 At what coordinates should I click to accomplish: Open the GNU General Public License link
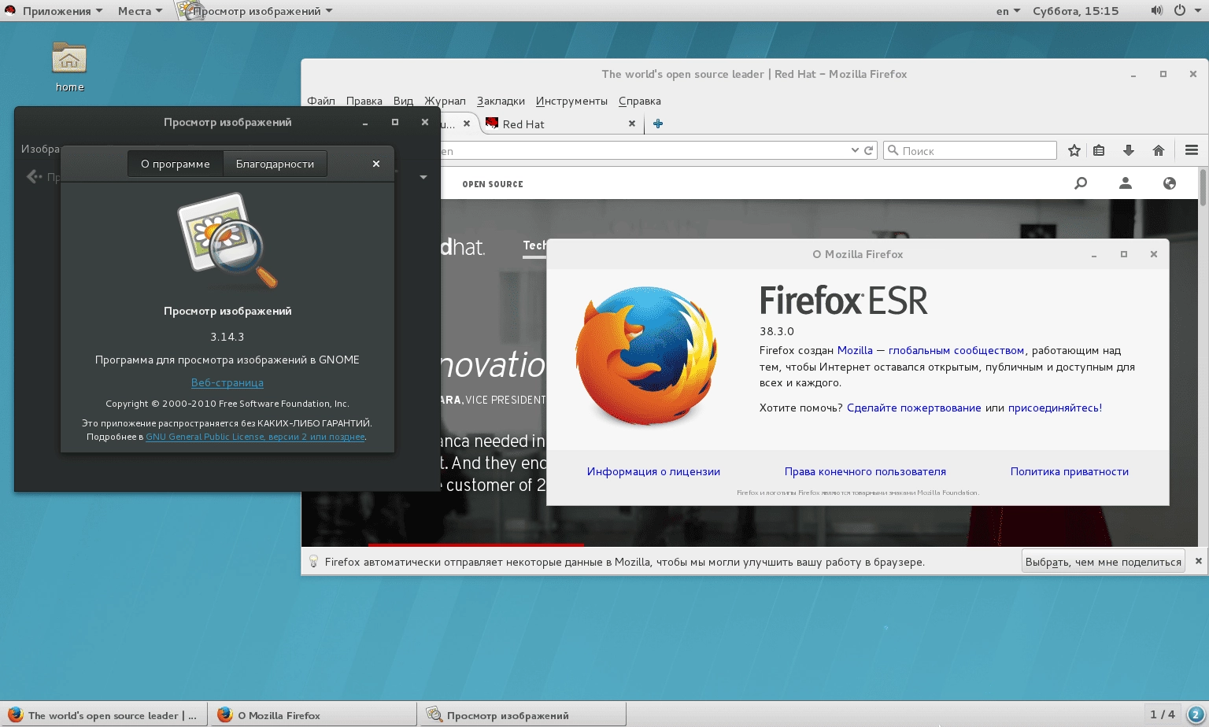[255, 437]
